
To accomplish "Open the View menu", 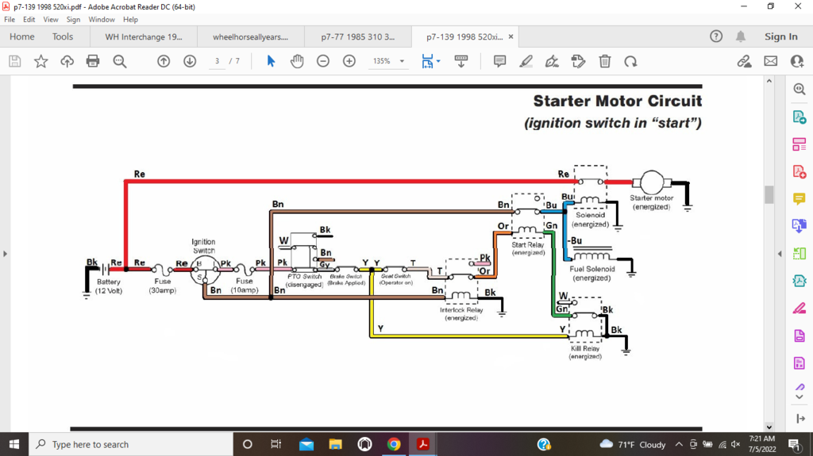I will point(51,19).
